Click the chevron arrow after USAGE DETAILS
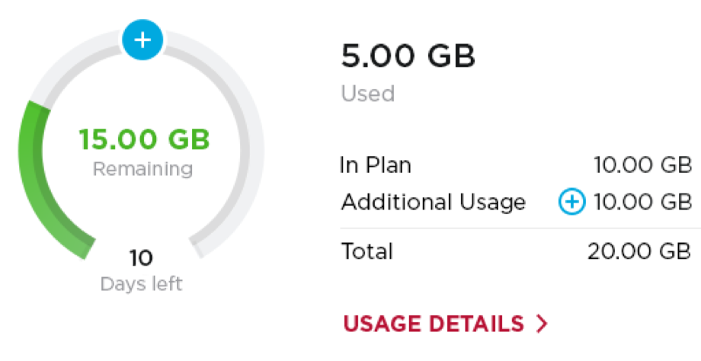This screenshot has width=701, height=361. [x=542, y=324]
